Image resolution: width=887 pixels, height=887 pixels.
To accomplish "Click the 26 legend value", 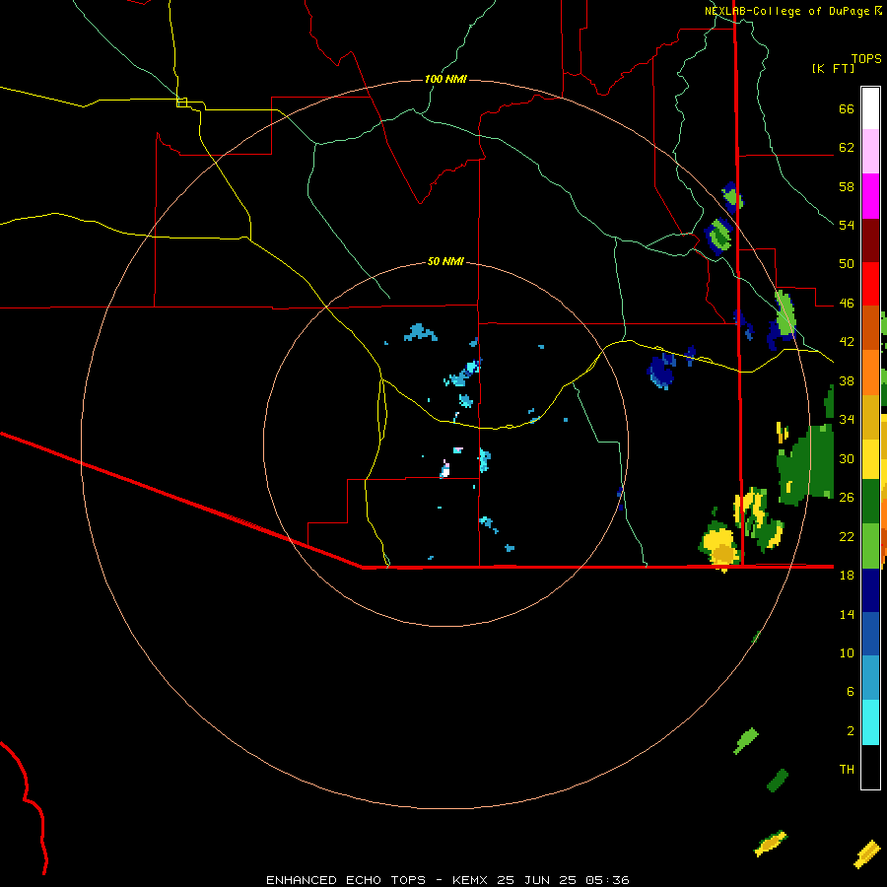I will click(x=847, y=498).
